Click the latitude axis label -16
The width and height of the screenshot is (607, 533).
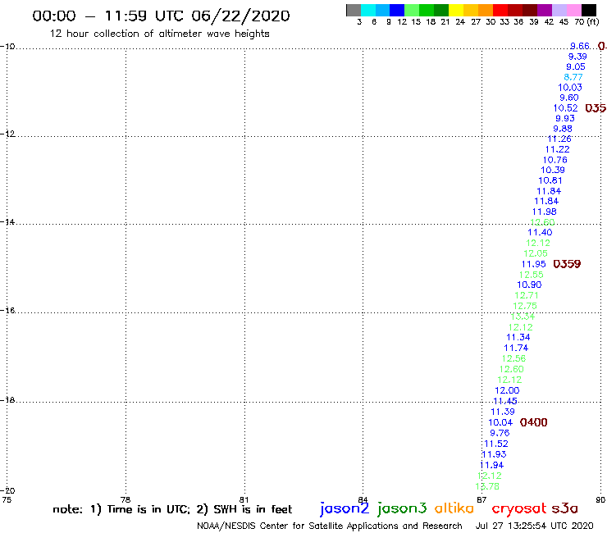click(7, 311)
